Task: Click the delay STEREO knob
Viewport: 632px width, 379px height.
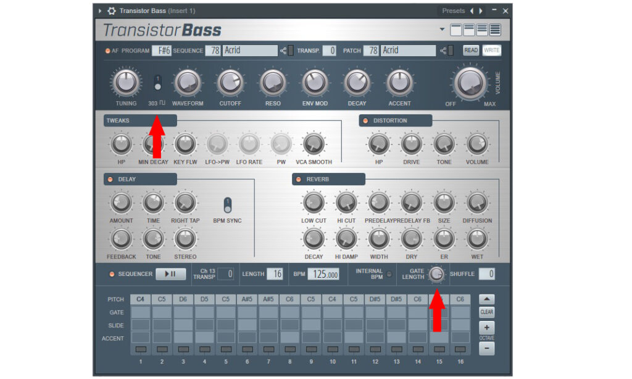Action: (185, 239)
